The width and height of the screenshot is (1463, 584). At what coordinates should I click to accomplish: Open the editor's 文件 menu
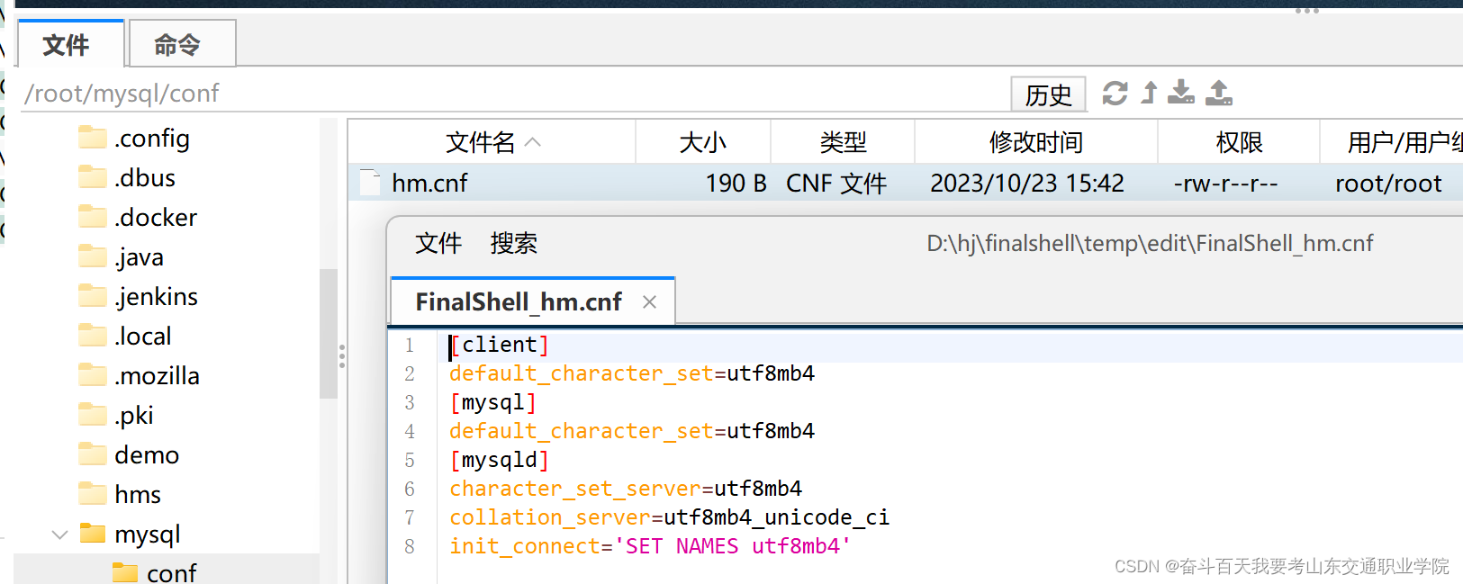(438, 243)
